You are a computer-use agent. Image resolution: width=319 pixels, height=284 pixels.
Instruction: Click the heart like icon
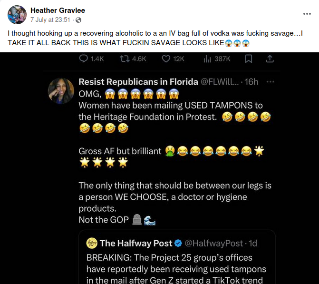pyautogui.click(x=166, y=59)
